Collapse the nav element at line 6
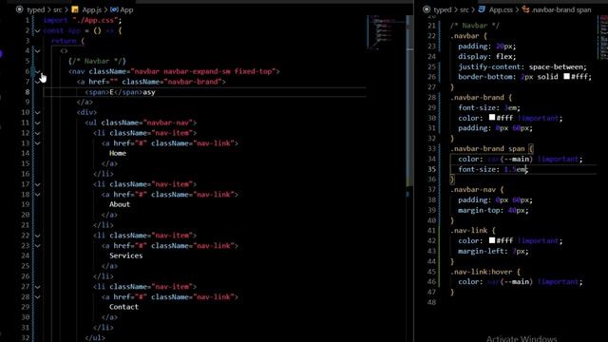Viewport: 608px width, 342px height. pyautogui.click(x=38, y=71)
